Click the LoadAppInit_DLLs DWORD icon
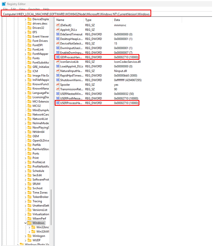The image size is (214, 246). coord(58,66)
